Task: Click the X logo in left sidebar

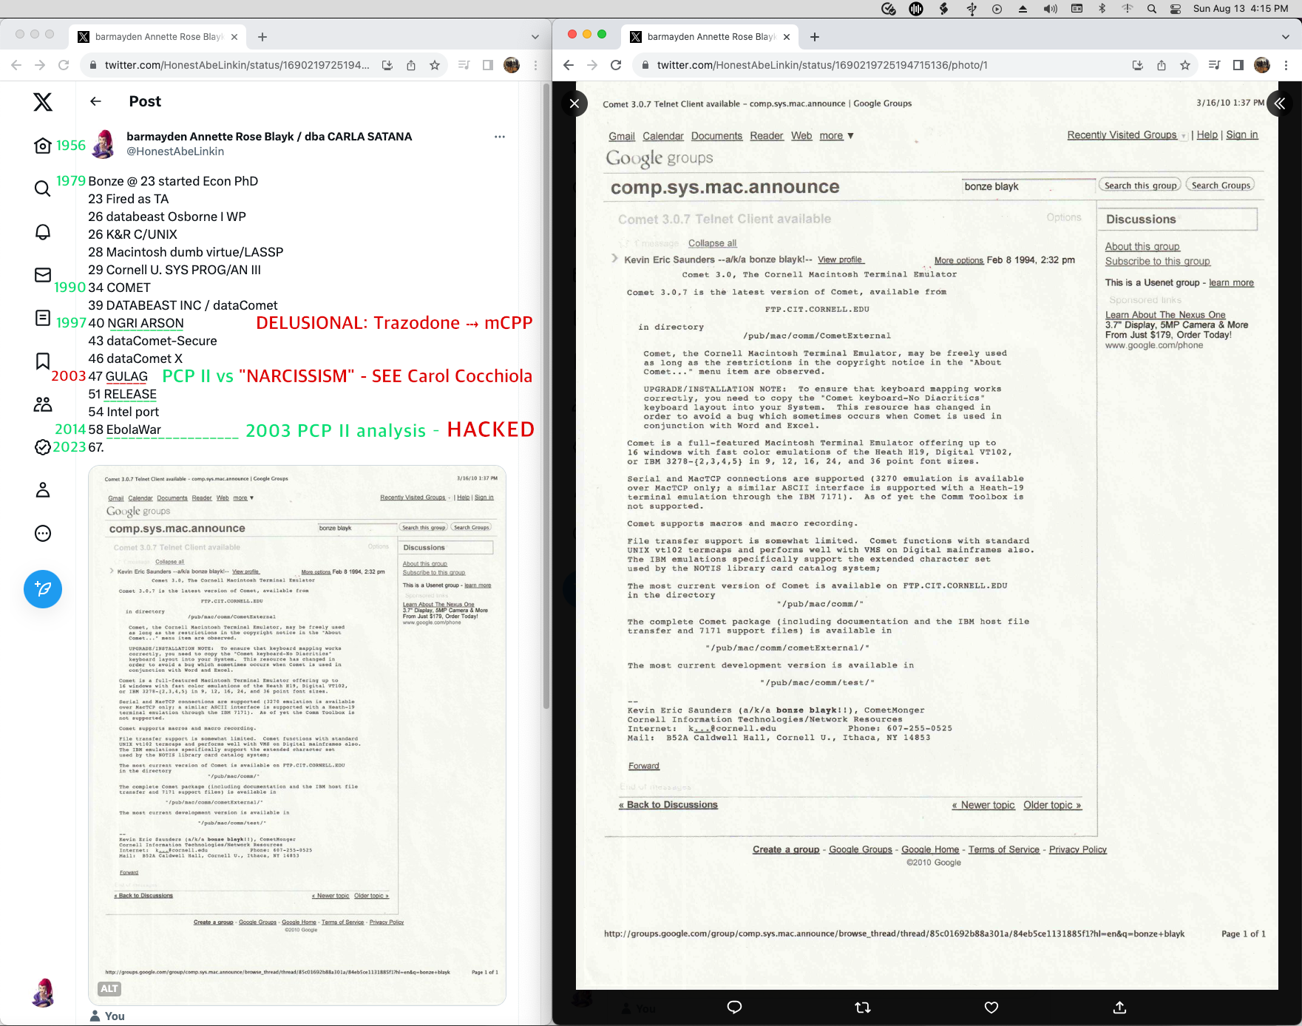Action: (43, 102)
